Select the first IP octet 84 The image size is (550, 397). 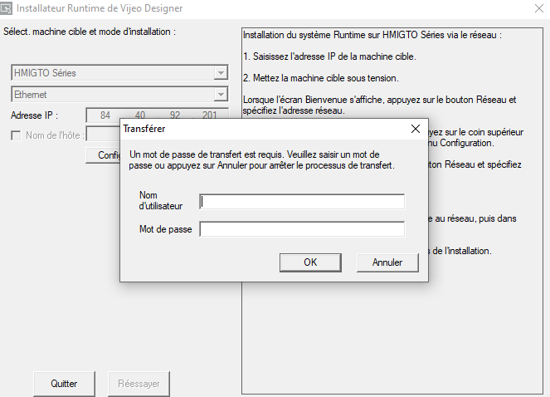pyautogui.click(x=105, y=115)
